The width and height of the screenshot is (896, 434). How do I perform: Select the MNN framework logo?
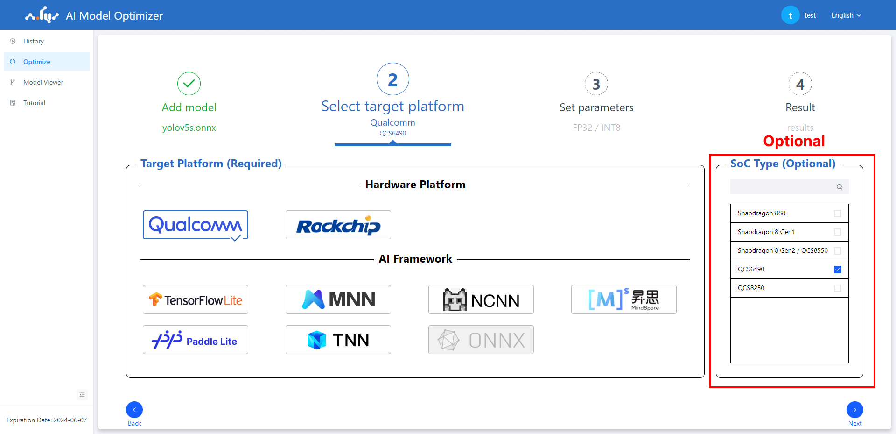(338, 299)
